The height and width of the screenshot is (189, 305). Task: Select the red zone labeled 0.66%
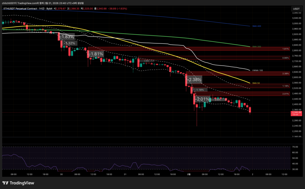(x=188, y=58)
